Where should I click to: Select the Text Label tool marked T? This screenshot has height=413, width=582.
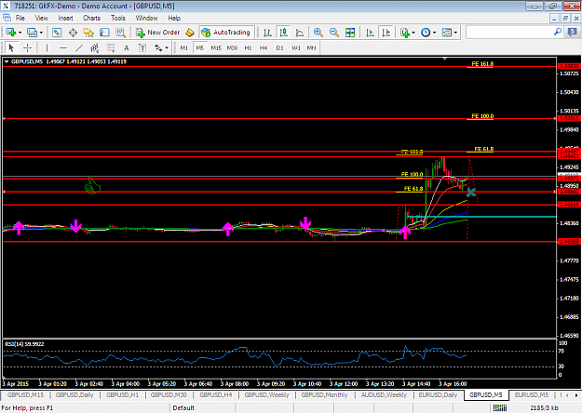pos(142,47)
